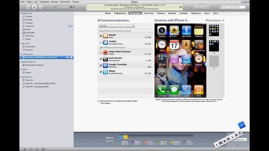Open the Телешоу library in sidebar
Viewport: 269px width, 151px height.
coord(29,23)
